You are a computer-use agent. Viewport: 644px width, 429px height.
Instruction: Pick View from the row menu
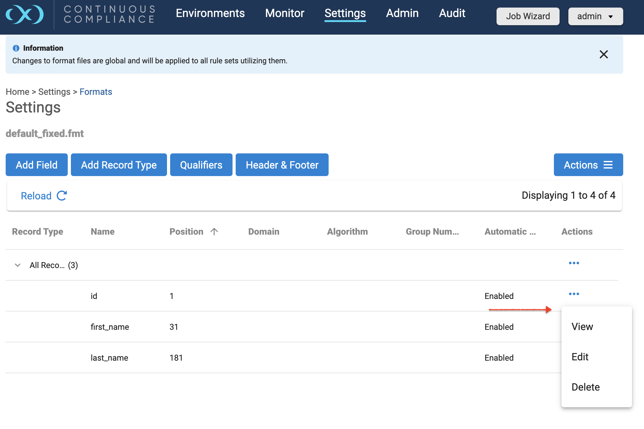(582, 327)
